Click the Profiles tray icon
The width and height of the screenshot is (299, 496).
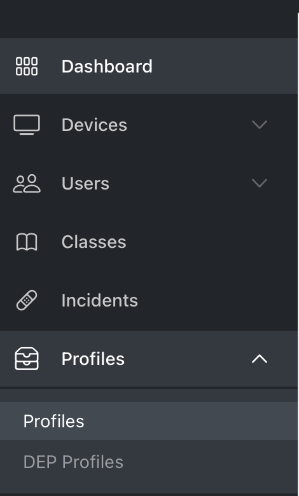27,359
